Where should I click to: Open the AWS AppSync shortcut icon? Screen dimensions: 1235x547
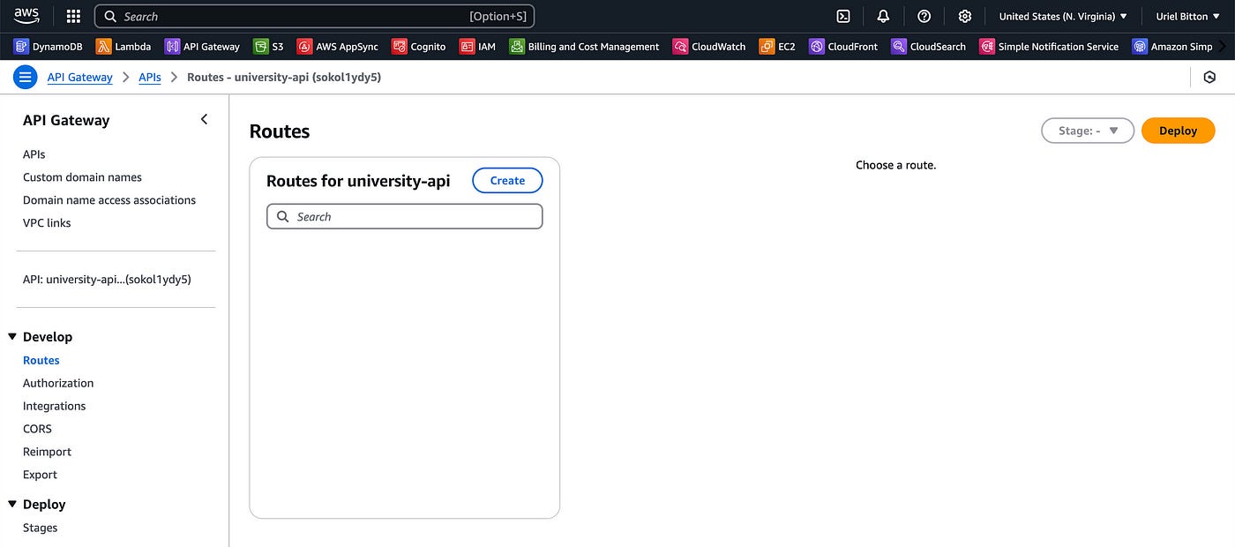click(x=304, y=47)
